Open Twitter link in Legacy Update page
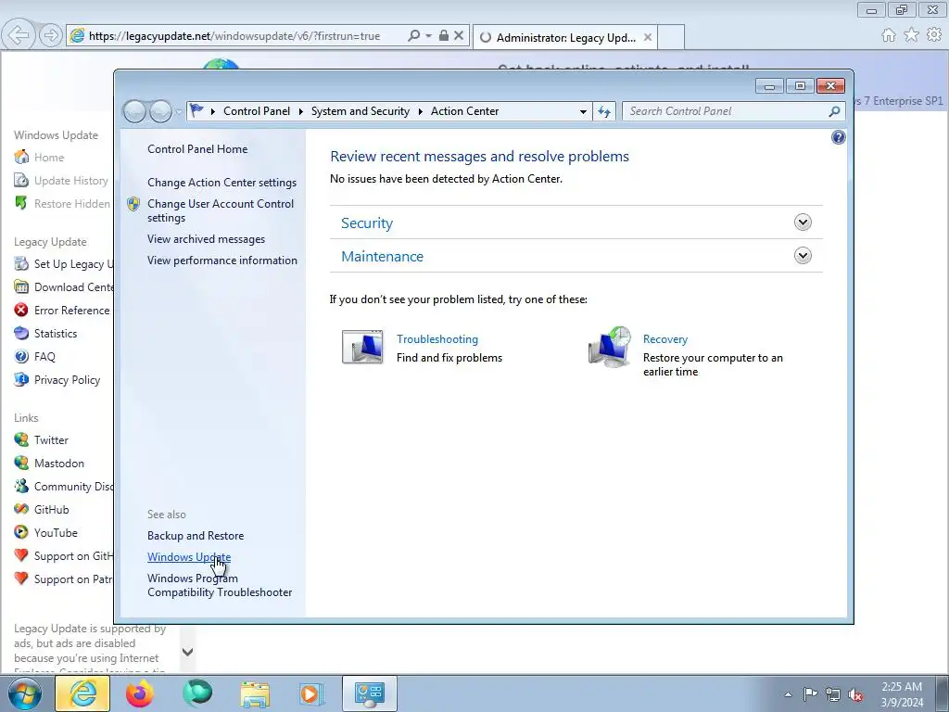 [x=51, y=440]
